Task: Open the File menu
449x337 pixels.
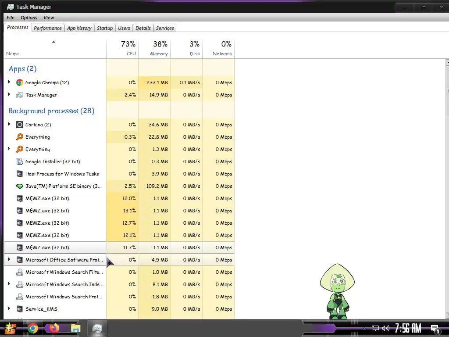Action: pyautogui.click(x=11, y=18)
